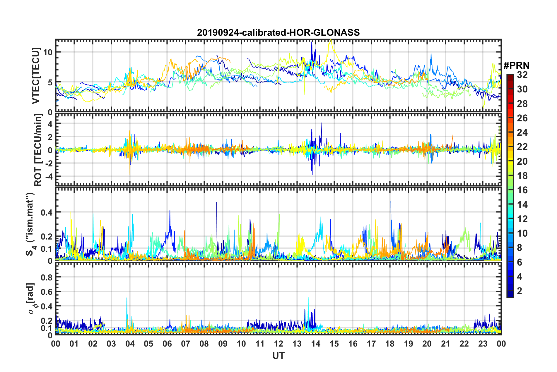Click the 12 tick label on UT axis
The image size is (557, 372).
pyautogui.click(x=278, y=344)
